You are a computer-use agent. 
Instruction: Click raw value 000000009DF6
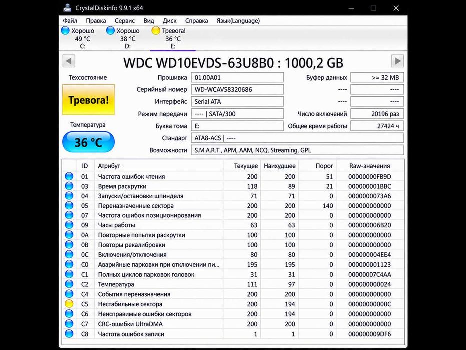[370, 334]
